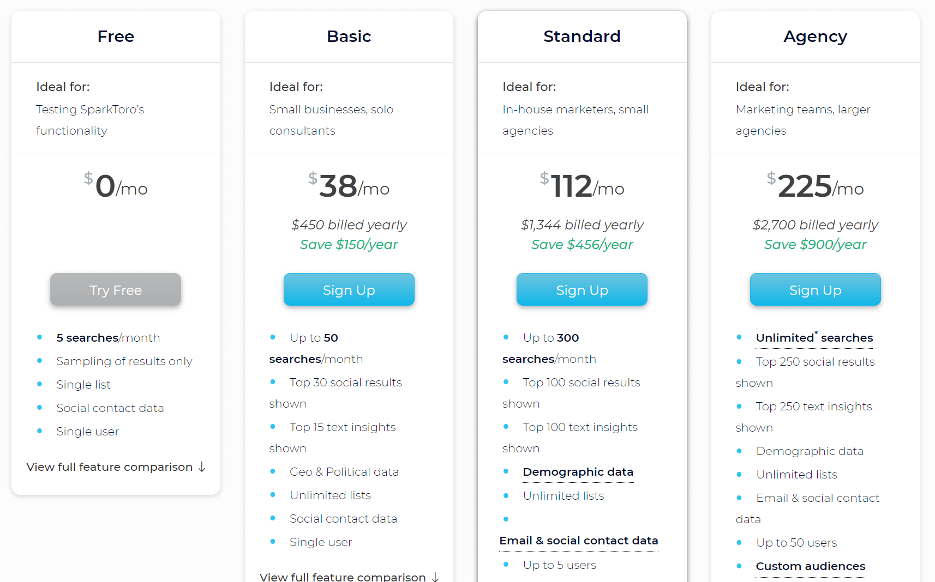Click Sign Up under the Agency plan
Image resolution: width=935 pixels, height=582 pixels.
click(x=816, y=289)
